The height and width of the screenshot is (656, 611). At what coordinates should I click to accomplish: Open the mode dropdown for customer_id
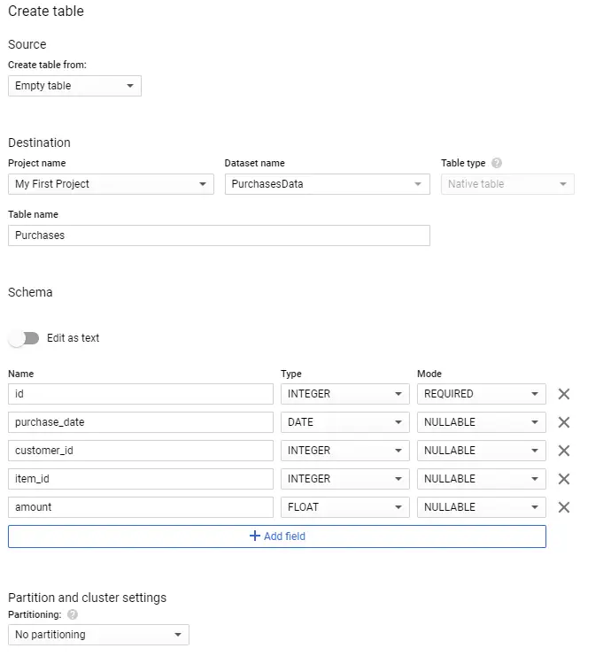click(482, 451)
